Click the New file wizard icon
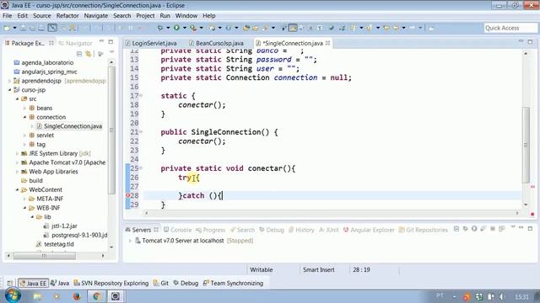 (x=7, y=28)
